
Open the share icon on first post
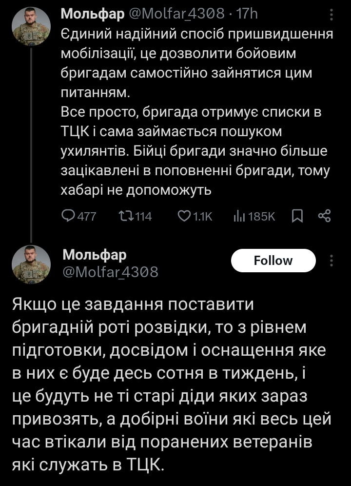click(324, 216)
